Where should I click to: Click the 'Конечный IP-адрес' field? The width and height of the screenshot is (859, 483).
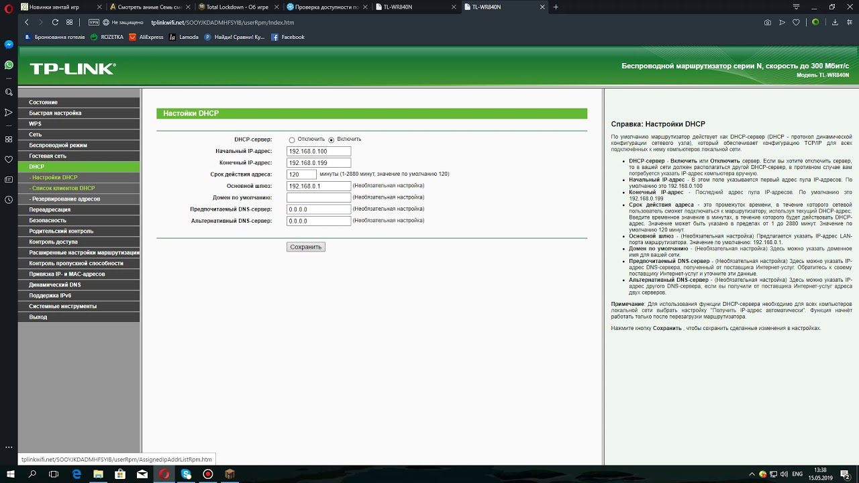tap(319, 163)
